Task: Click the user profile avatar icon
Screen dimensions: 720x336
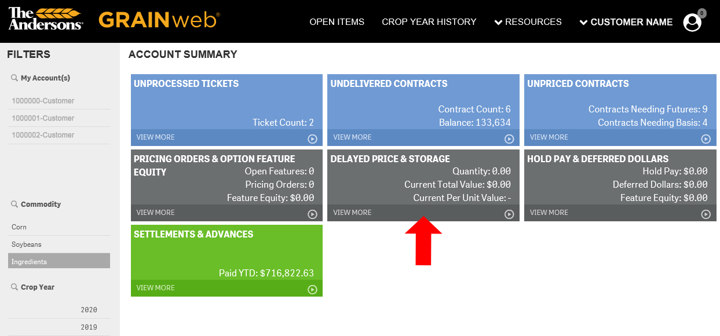Action: pos(692,23)
